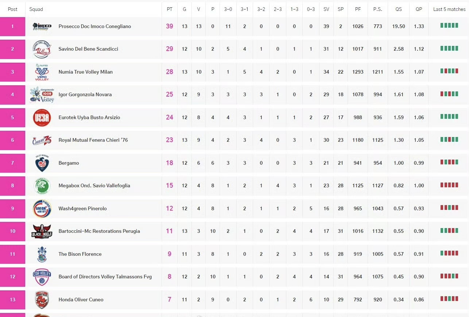
Task: Click the QP column header
Action: pyautogui.click(x=419, y=9)
